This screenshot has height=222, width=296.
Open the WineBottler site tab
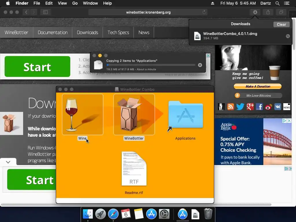[x=16, y=32]
